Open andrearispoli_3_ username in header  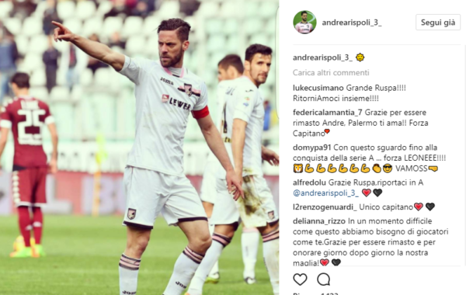tap(352, 23)
